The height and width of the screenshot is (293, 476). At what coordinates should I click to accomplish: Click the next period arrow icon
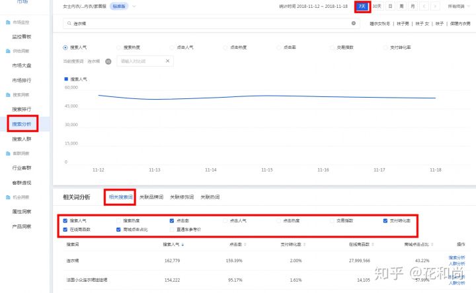(x=434, y=6)
